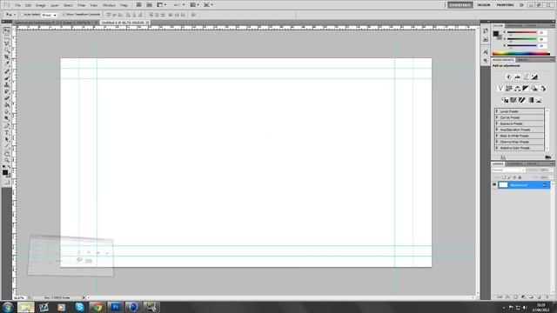The width and height of the screenshot is (557, 313).
Task: Select the Horizontal Type tool
Action: [x=6, y=132]
